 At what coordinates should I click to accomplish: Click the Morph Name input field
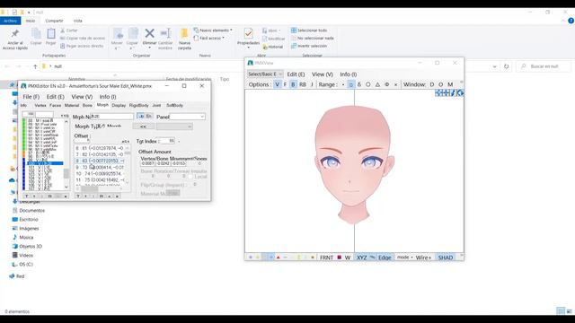[x=111, y=117]
